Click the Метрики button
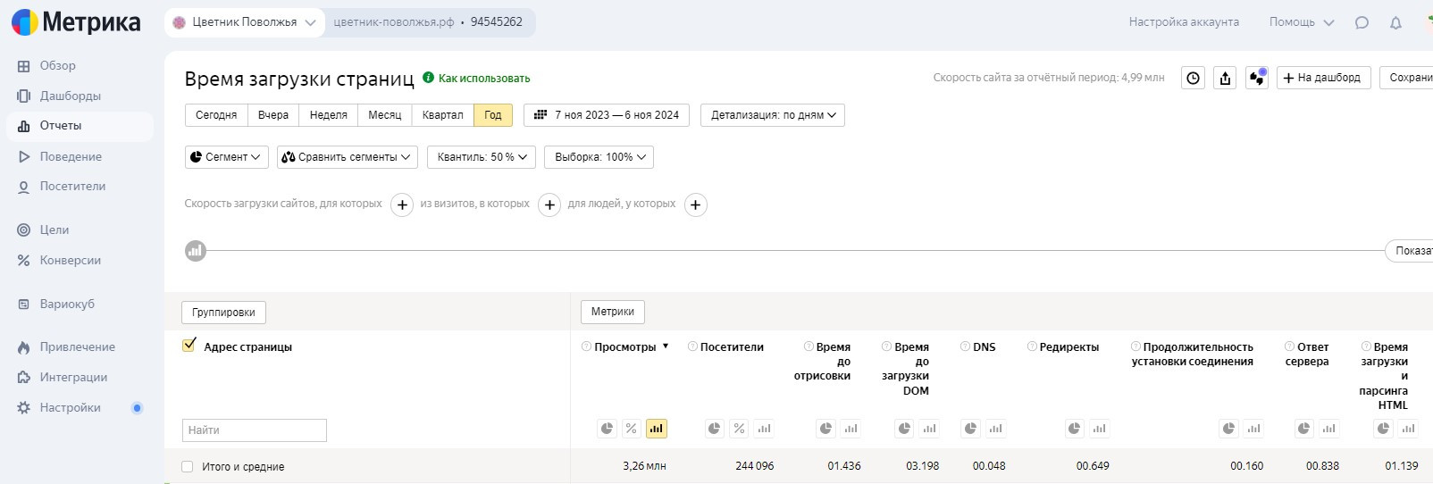Screen dimensions: 1433x484 tap(612, 312)
